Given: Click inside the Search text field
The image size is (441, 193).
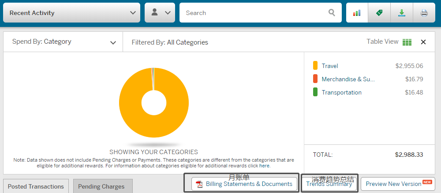Looking at the screenshot, I should click(254, 13).
